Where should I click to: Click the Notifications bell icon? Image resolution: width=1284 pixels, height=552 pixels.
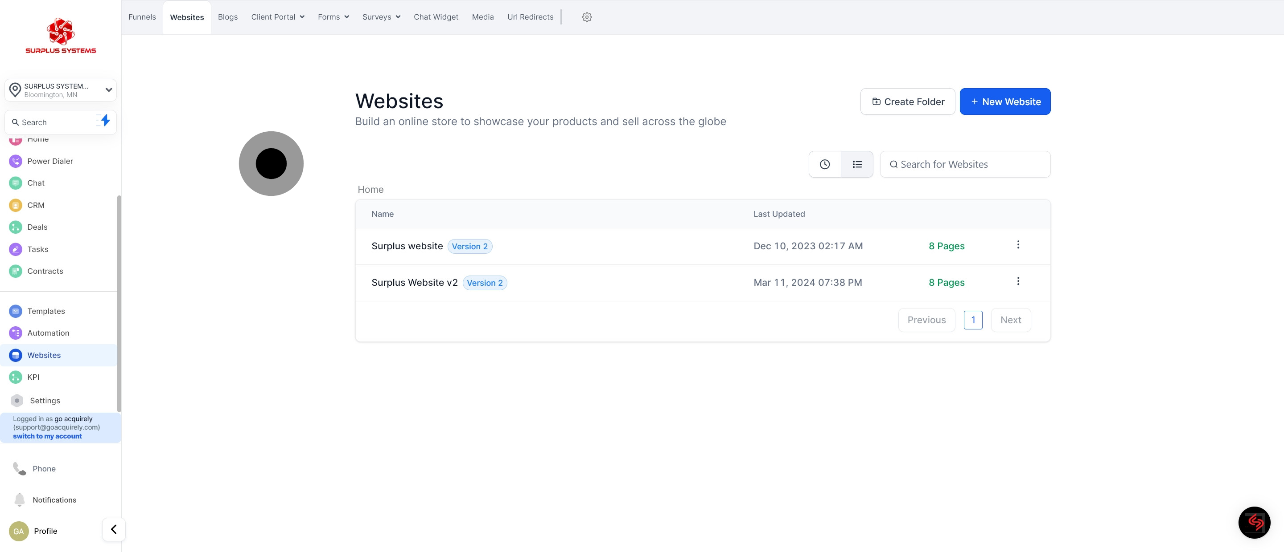20,499
